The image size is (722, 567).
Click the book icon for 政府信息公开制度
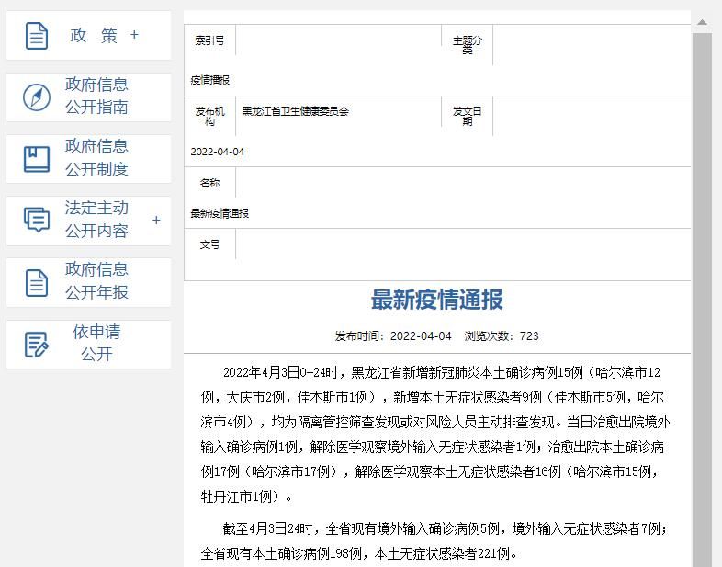tap(37, 159)
